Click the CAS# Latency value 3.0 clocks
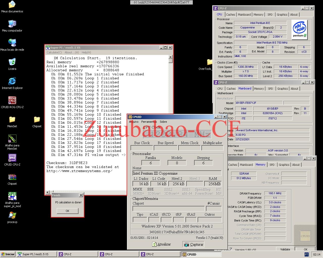This screenshot has width=323, height=258. 275,202
